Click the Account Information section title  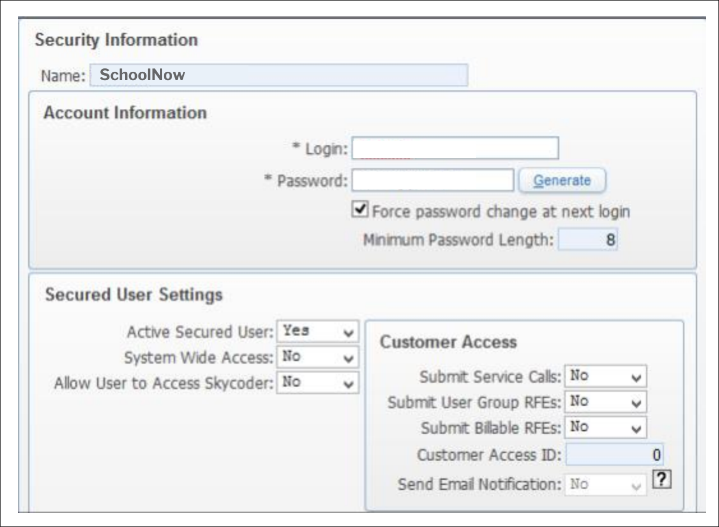coord(125,113)
